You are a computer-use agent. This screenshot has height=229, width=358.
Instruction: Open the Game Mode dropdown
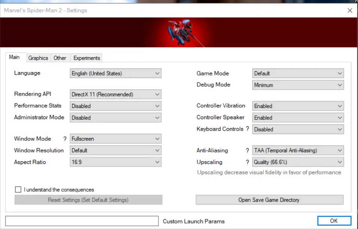(x=298, y=73)
